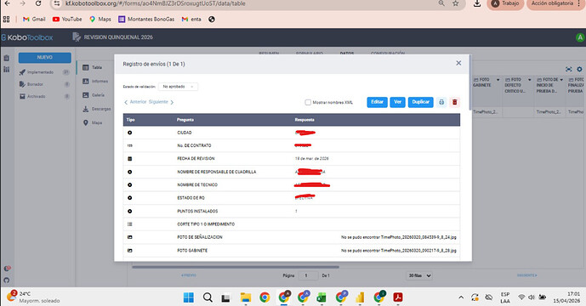
Task: Open the user account avatar menu
Action: tap(580, 37)
